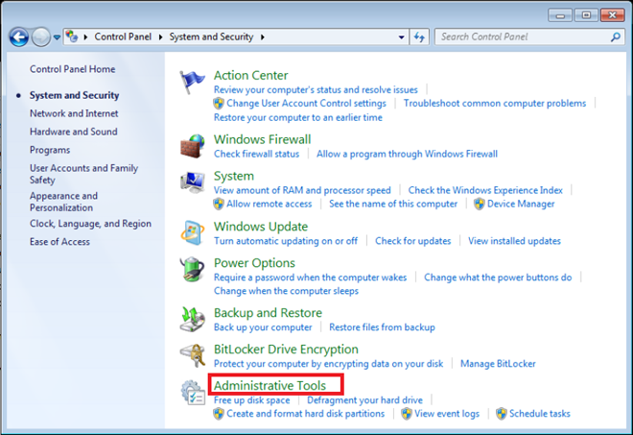The image size is (633, 435).
Task: Open Action Center heading
Action: click(250, 76)
